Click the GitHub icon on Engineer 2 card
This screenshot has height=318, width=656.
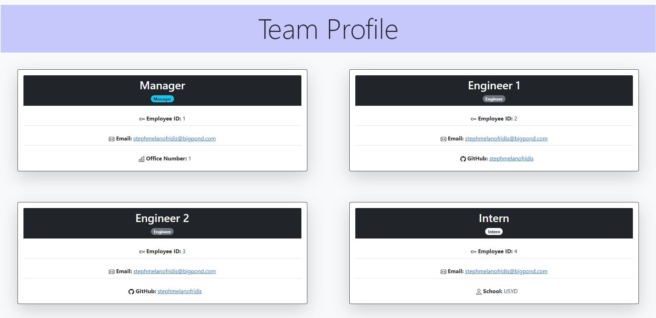point(131,291)
